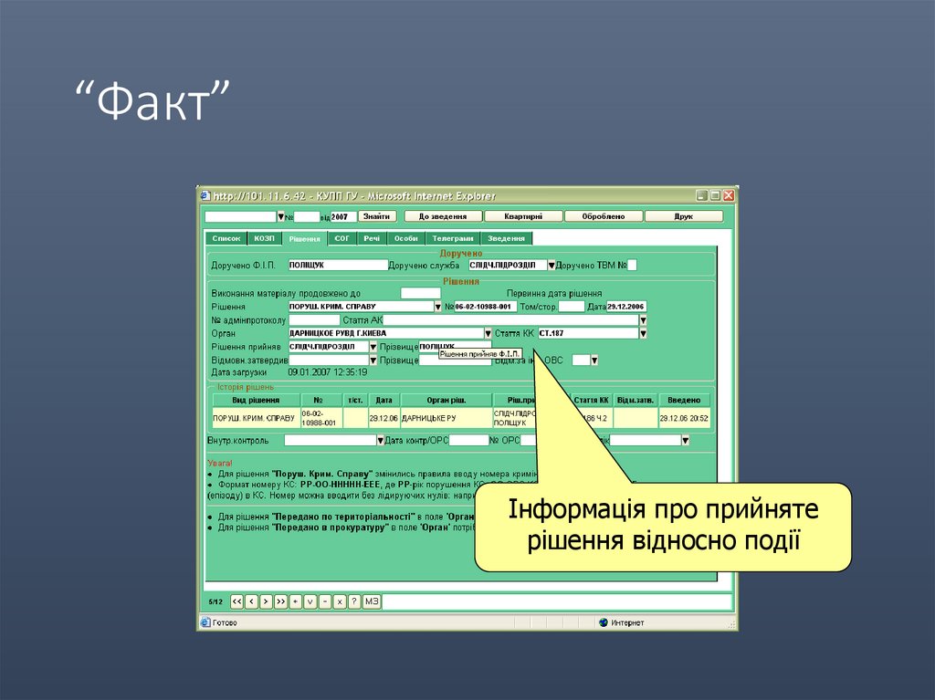Click the top № search input field
Image resolution: width=935 pixels, height=700 pixels.
308,216
